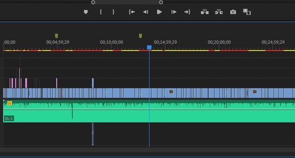Click the Go to Out point button
This screenshot has width=295, height=158.
pos(187,12)
